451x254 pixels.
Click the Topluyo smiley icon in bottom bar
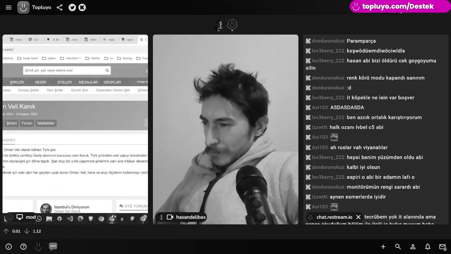(x=38, y=247)
